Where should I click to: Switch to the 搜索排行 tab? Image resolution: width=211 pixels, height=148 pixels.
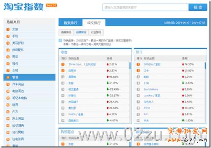(x=70, y=23)
